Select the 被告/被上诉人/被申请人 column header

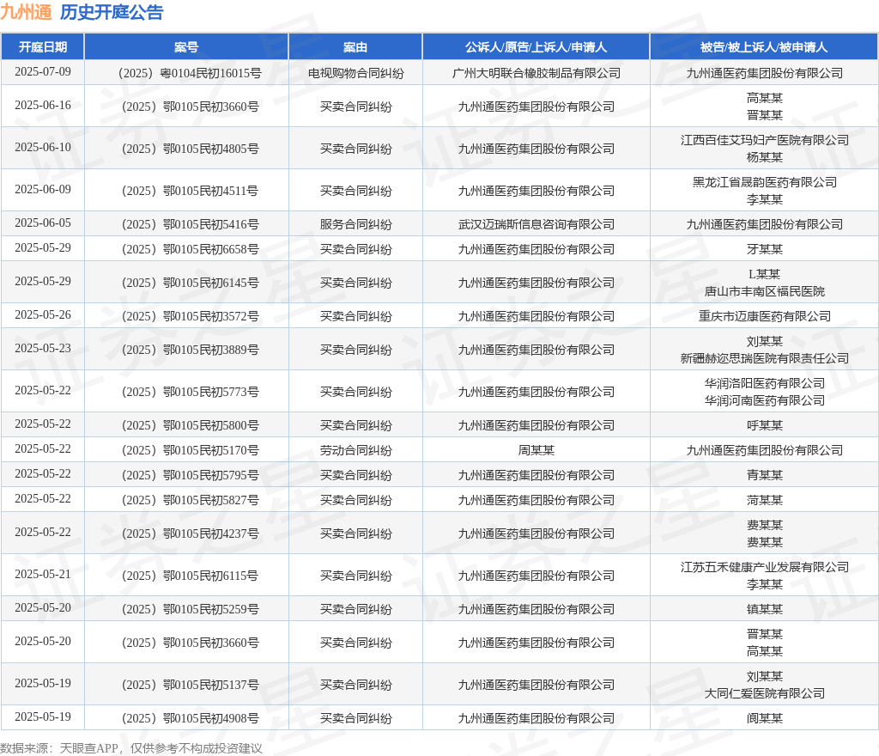pyautogui.click(x=764, y=47)
